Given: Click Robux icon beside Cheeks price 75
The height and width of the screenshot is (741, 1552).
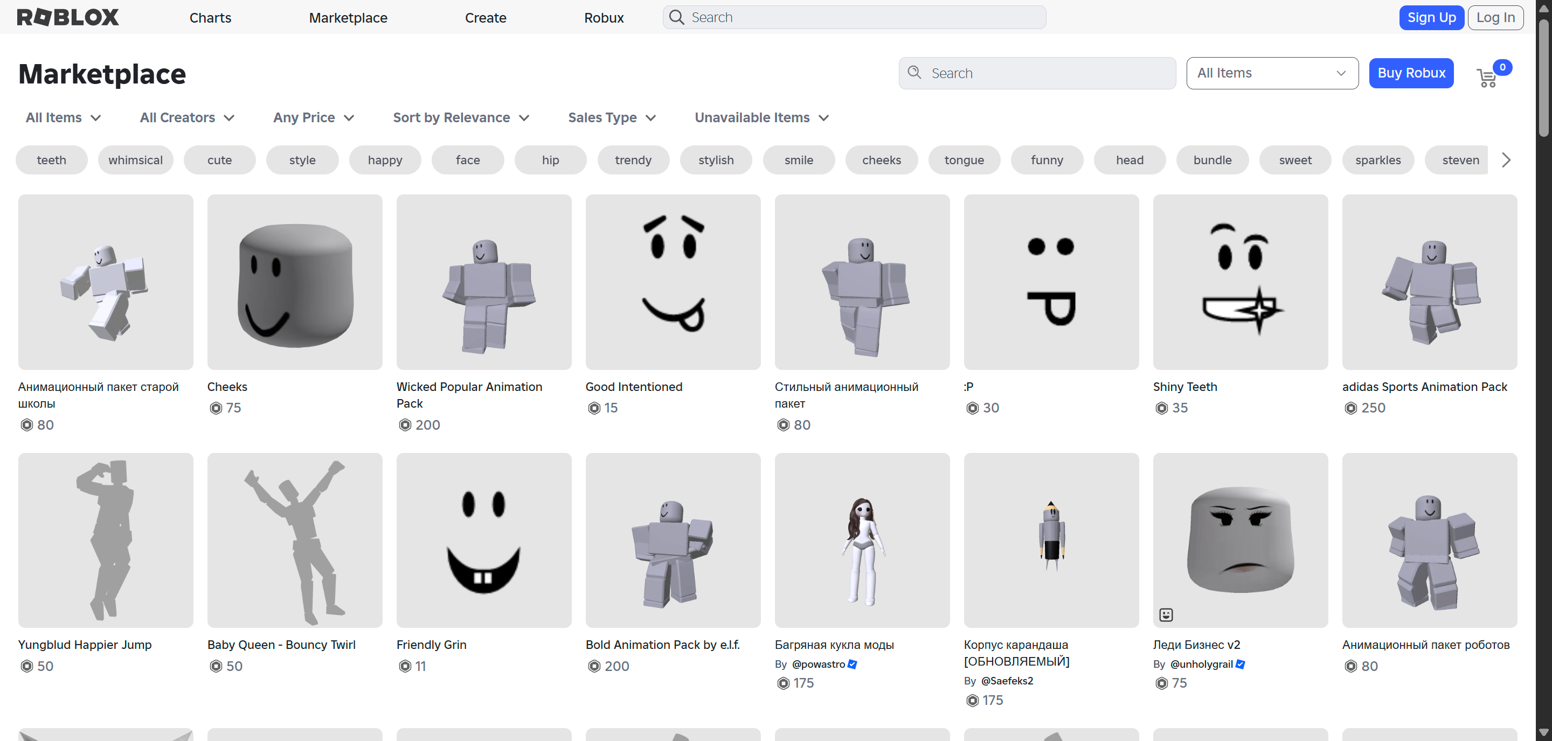Looking at the screenshot, I should [x=216, y=408].
